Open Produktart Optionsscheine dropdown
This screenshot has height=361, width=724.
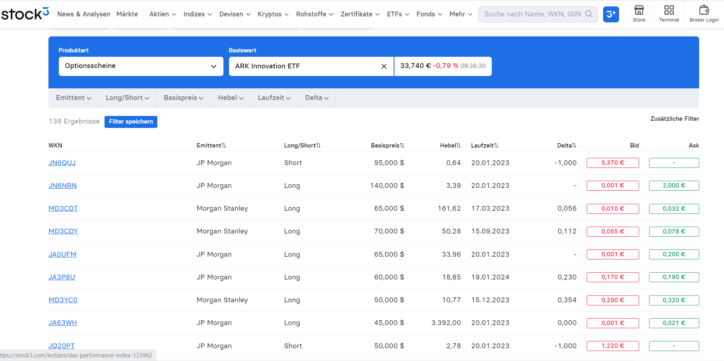141,66
